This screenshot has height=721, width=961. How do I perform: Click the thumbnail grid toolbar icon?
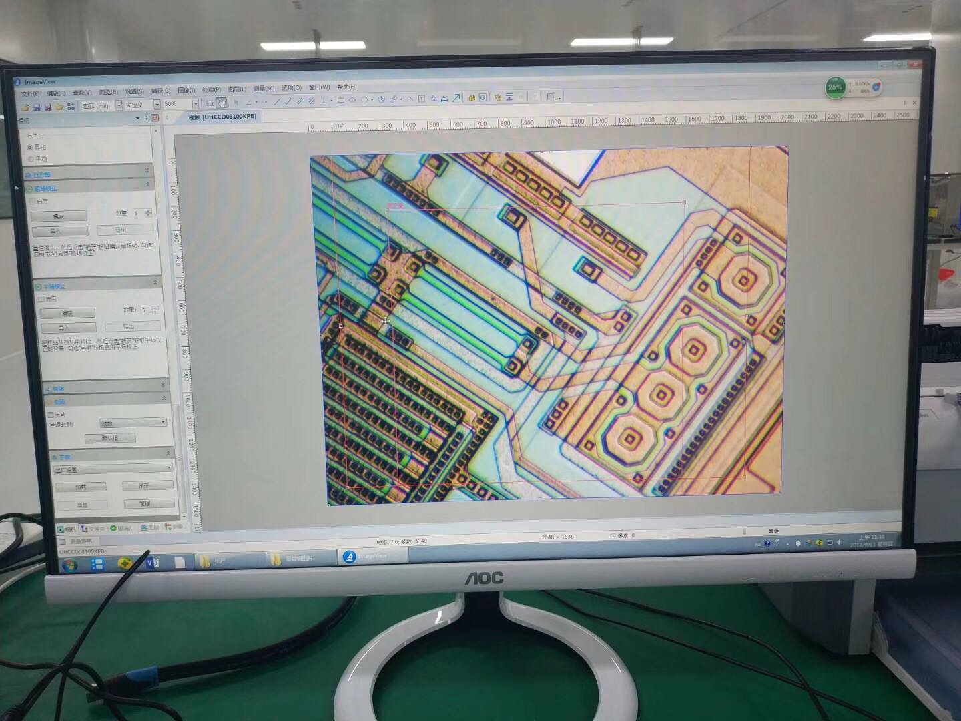71,107
